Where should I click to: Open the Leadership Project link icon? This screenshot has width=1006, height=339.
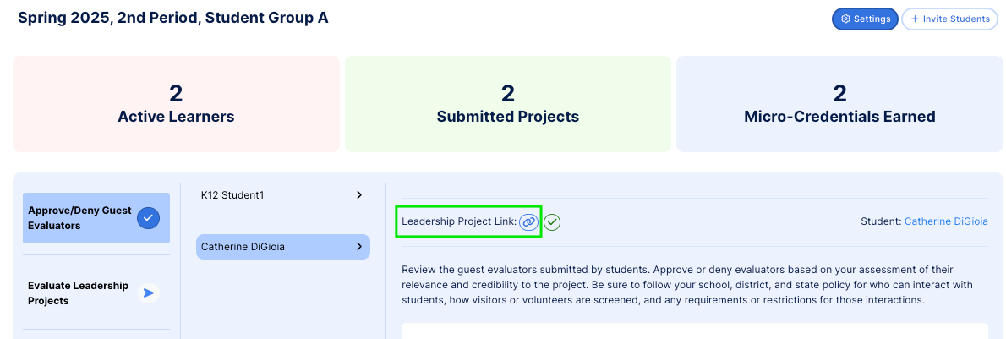tap(528, 221)
